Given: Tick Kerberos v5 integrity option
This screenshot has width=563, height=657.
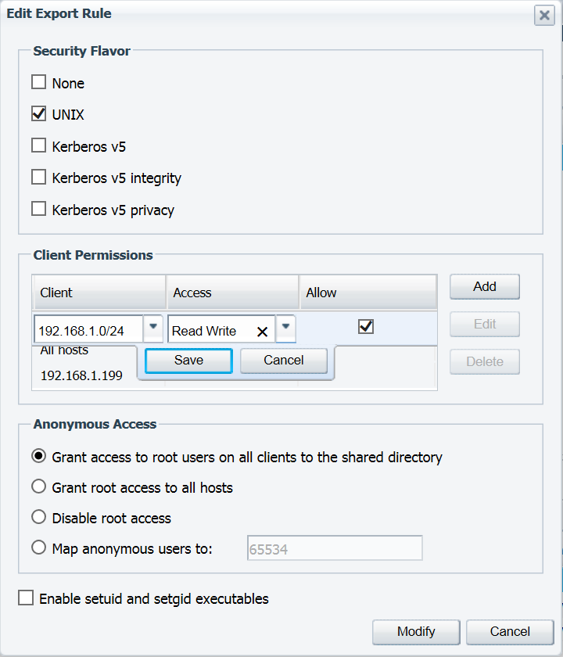Looking at the screenshot, I should pos(38,177).
